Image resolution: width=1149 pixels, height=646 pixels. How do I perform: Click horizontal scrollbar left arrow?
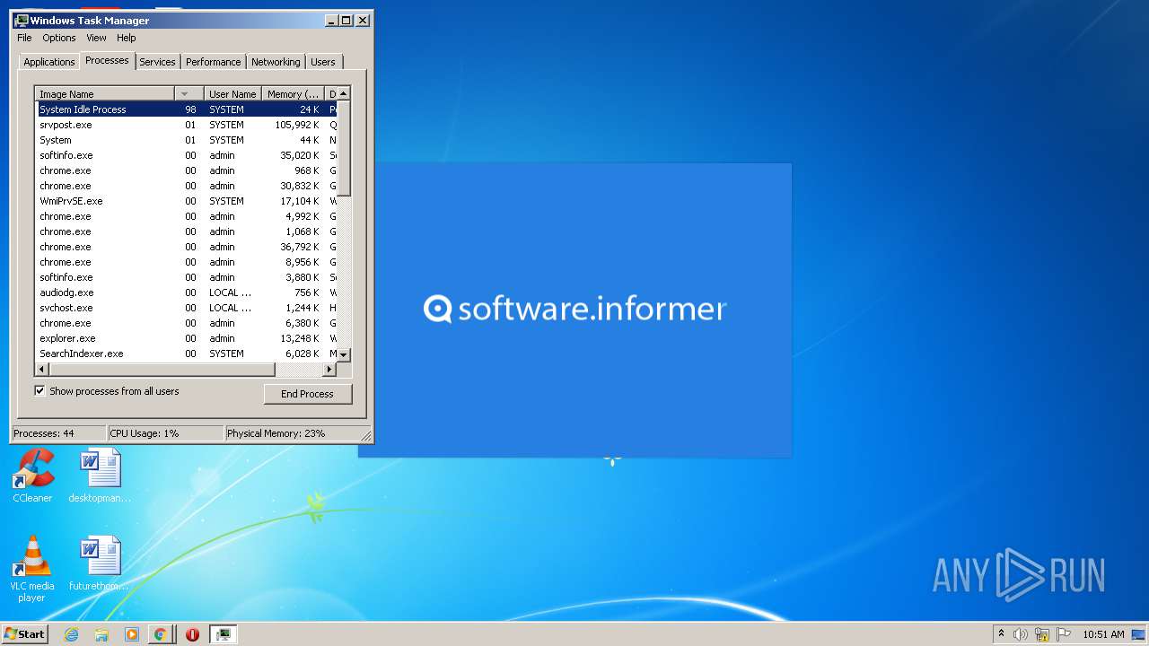42,369
